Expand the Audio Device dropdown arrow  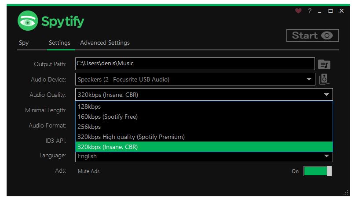(x=309, y=79)
